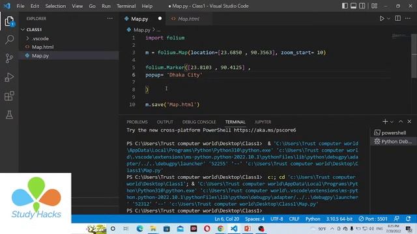The height and width of the screenshot is (234, 417).
Task: Open Google Chrome from the taskbar
Action: tap(220, 228)
